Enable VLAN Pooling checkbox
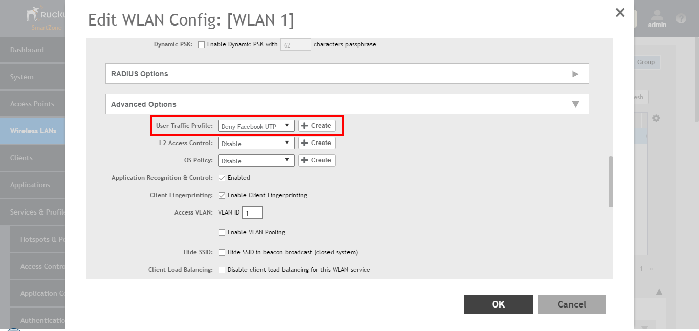Screen dimensions: 699x331 (222, 232)
